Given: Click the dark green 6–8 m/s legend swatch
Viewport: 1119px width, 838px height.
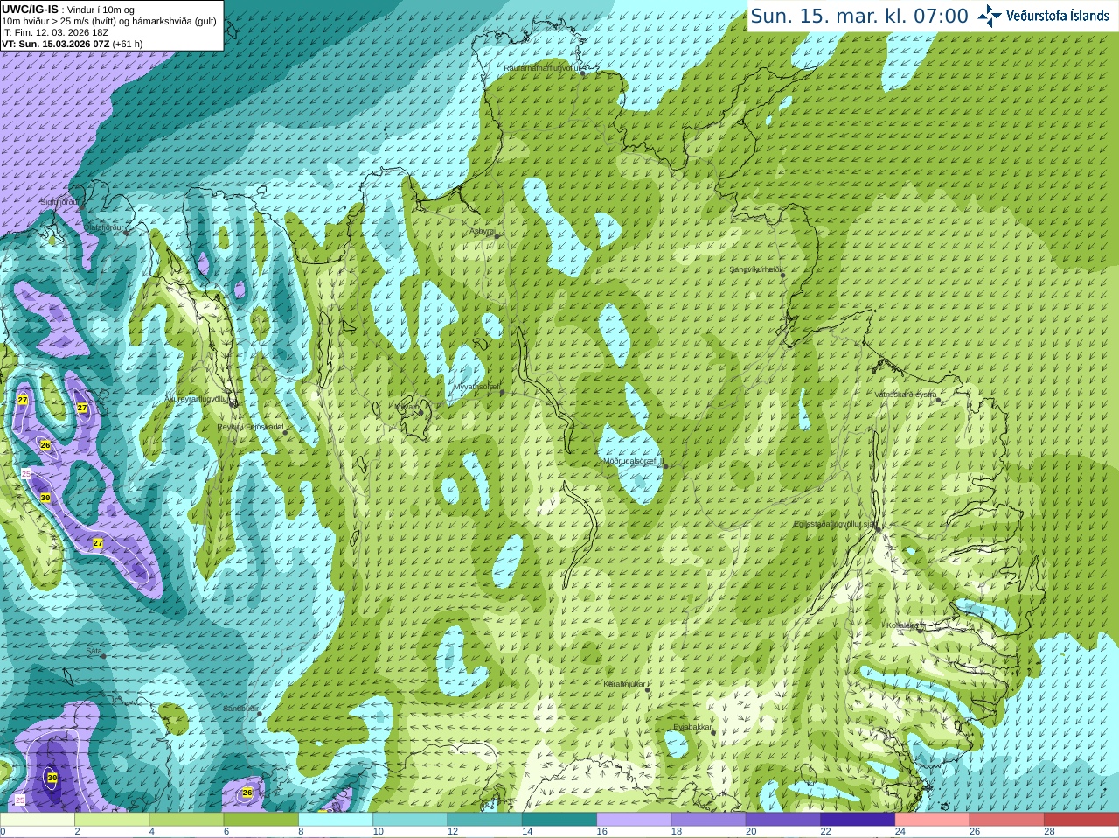Looking at the screenshot, I should coord(261,820).
